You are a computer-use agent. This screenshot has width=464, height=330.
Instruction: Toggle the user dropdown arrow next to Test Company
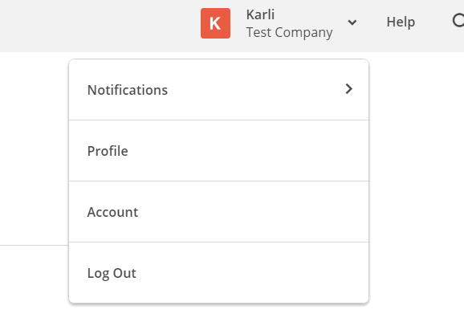pyautogui.click(x=352, y=22)
